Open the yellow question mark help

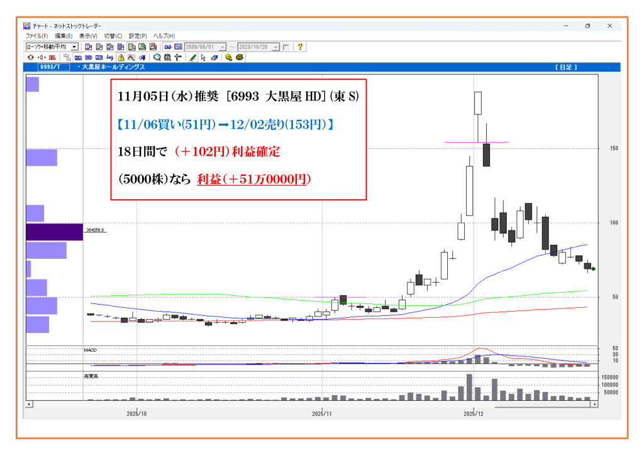click(300, 46)
